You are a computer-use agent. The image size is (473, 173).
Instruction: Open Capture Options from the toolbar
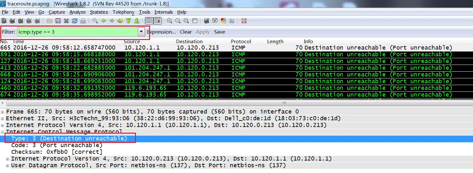click(x=12, y=21)
